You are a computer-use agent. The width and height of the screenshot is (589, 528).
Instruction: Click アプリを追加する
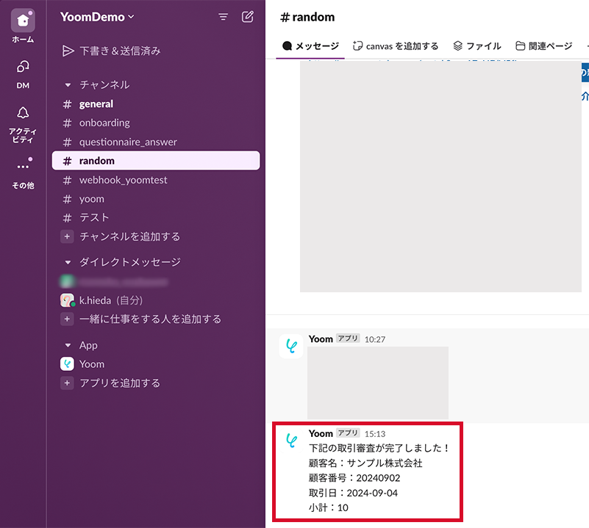(x=120, y=383)
